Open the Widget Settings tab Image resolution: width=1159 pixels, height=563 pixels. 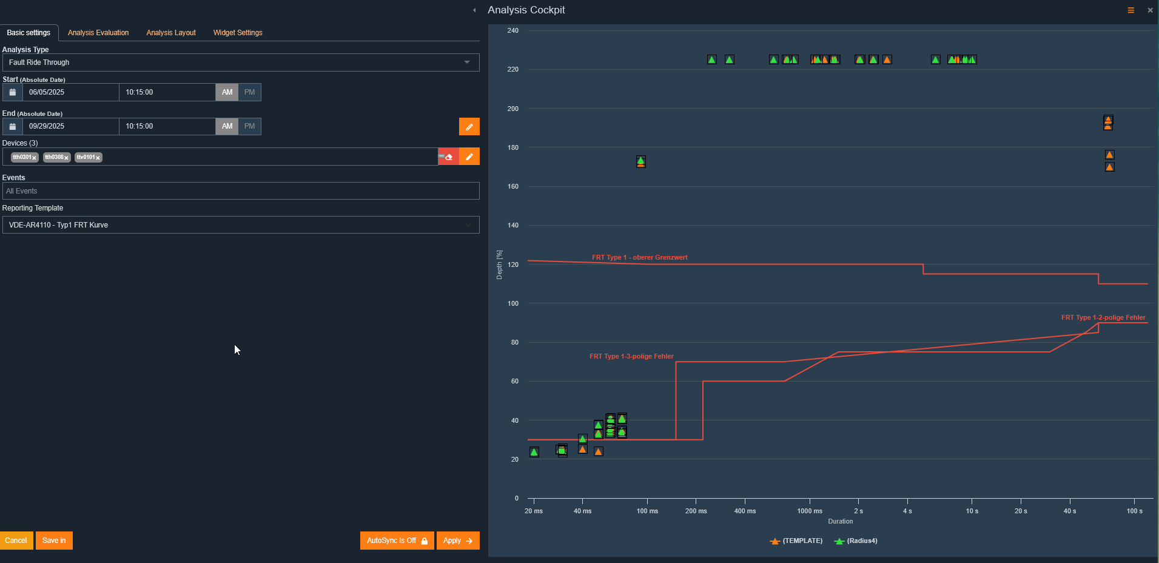pyautogui.click(x=237, y=32)
